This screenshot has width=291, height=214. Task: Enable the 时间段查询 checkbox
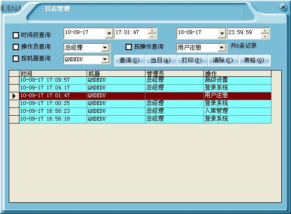point(16,35)
